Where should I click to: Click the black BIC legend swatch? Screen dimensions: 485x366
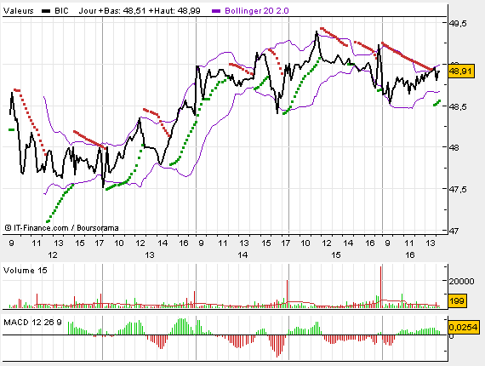46,11
